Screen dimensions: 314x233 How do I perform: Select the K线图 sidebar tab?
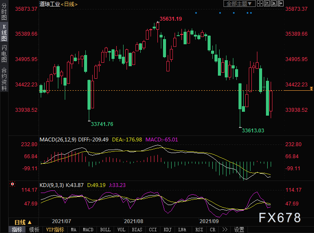[x=4, y=33]
